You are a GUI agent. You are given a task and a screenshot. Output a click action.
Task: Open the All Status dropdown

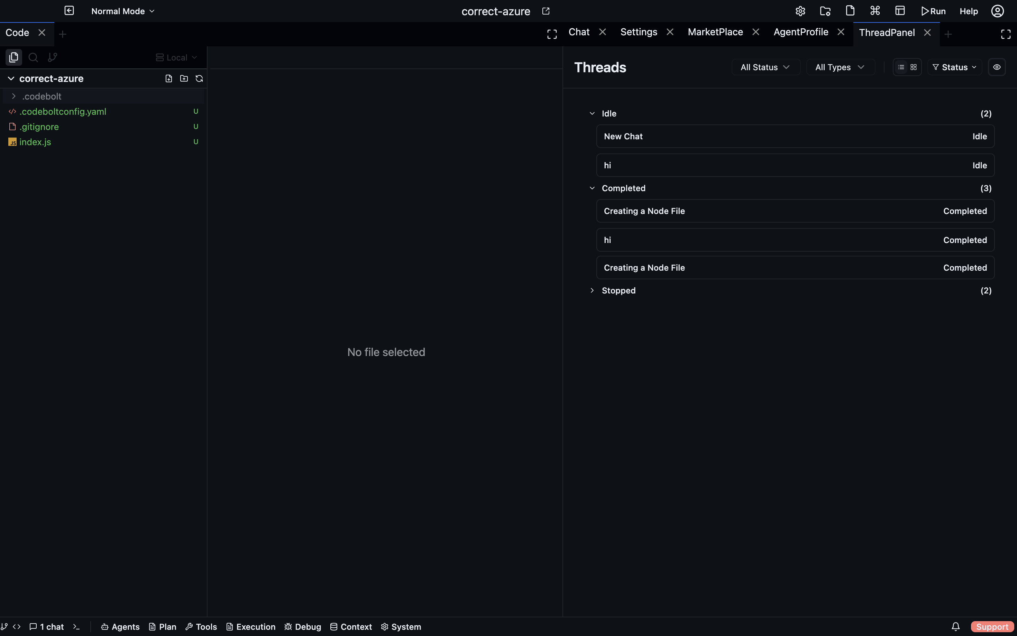[765, 67]
